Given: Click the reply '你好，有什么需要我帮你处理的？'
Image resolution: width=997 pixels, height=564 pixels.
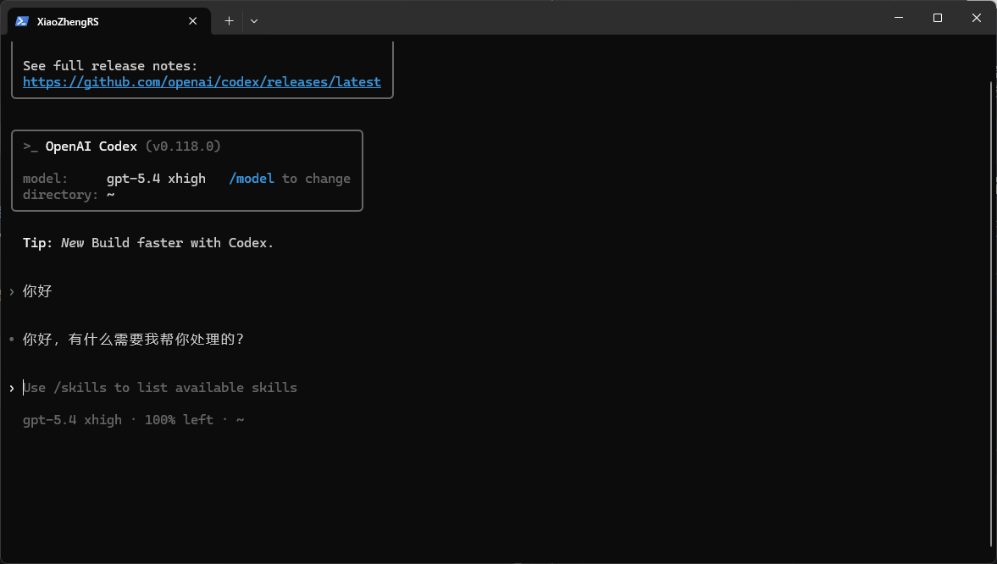Looking at the screenshot, I should (x=134, y=340).
